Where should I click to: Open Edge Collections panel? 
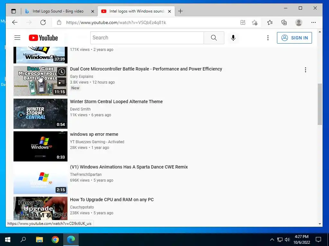284,22
